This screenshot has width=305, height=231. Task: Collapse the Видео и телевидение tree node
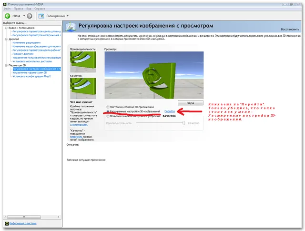coord(6,28)
